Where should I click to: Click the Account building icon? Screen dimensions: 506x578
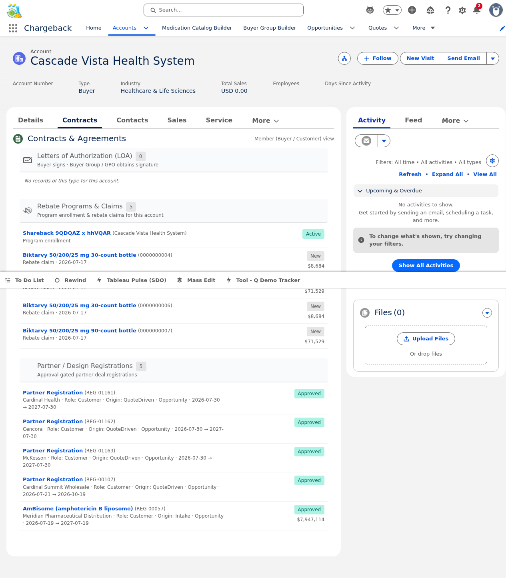pyautogui.click(x=19, y=58)
